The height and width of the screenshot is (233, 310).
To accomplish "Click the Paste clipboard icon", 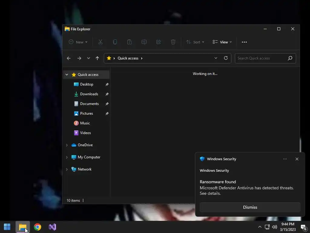I will pyautogui.click(x=130, y=42).
